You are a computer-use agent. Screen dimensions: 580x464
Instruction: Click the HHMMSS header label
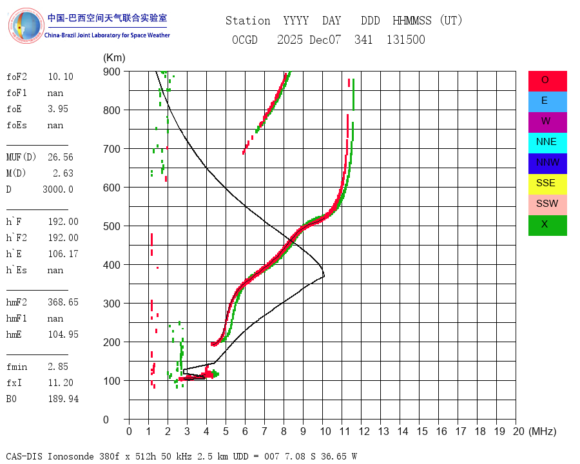(412, 21)
